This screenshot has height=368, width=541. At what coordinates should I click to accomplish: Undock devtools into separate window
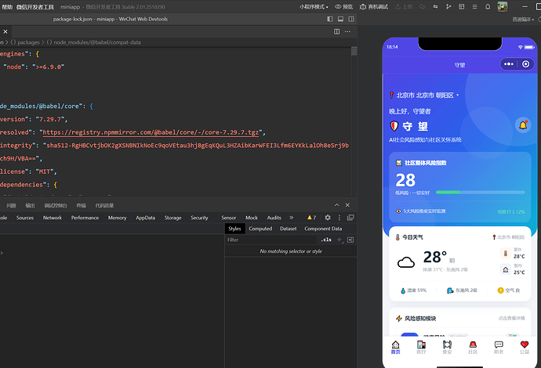click(350, 218)
